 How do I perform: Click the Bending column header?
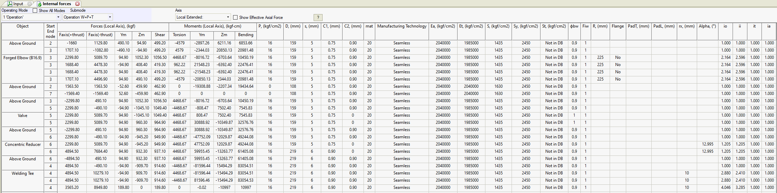245,35
